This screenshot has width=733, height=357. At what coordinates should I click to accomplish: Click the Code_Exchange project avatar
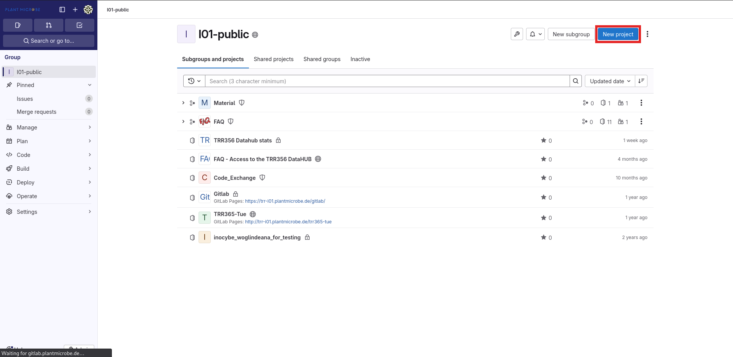pos(205,178)
